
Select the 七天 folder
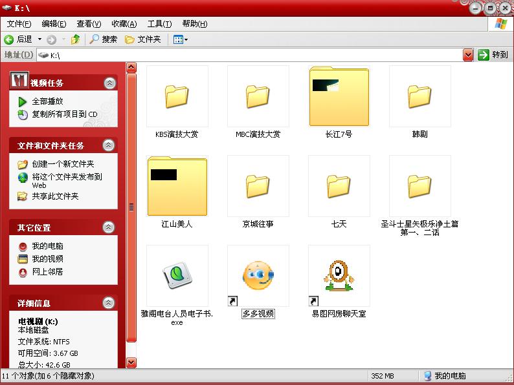(339, 186)
